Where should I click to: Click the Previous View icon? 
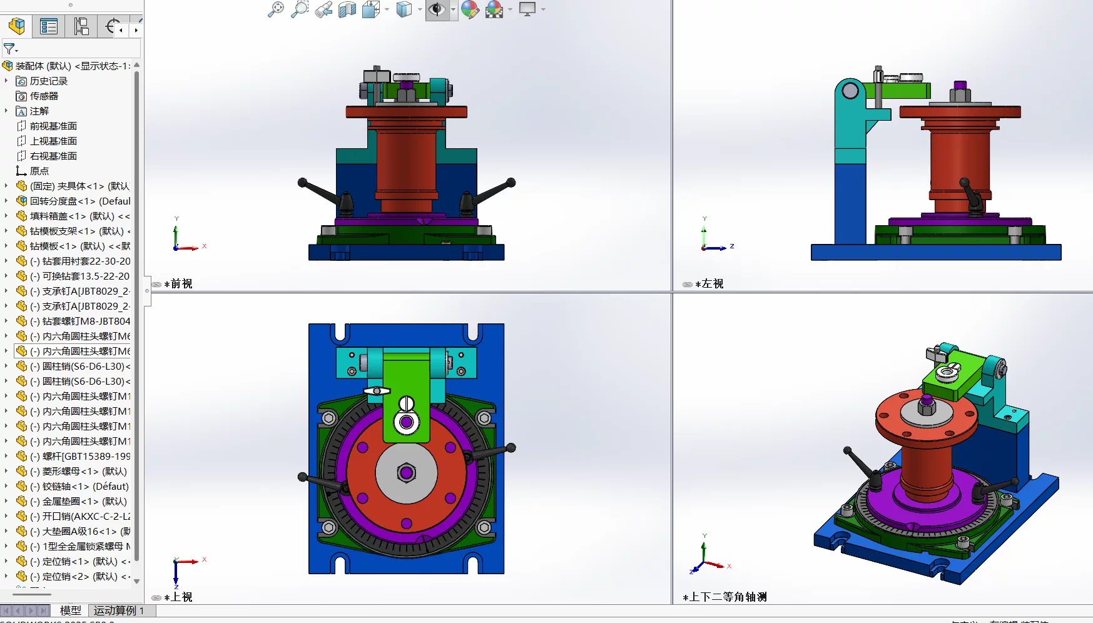click(323, 9)
